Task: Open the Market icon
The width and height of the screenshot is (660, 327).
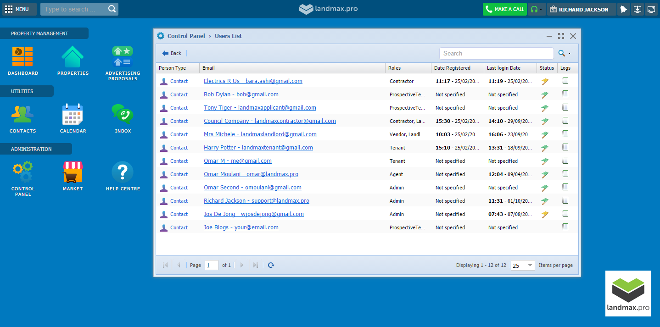Action: point(73,172)
